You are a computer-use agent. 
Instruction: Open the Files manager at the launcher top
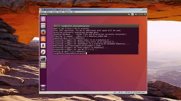43,26
